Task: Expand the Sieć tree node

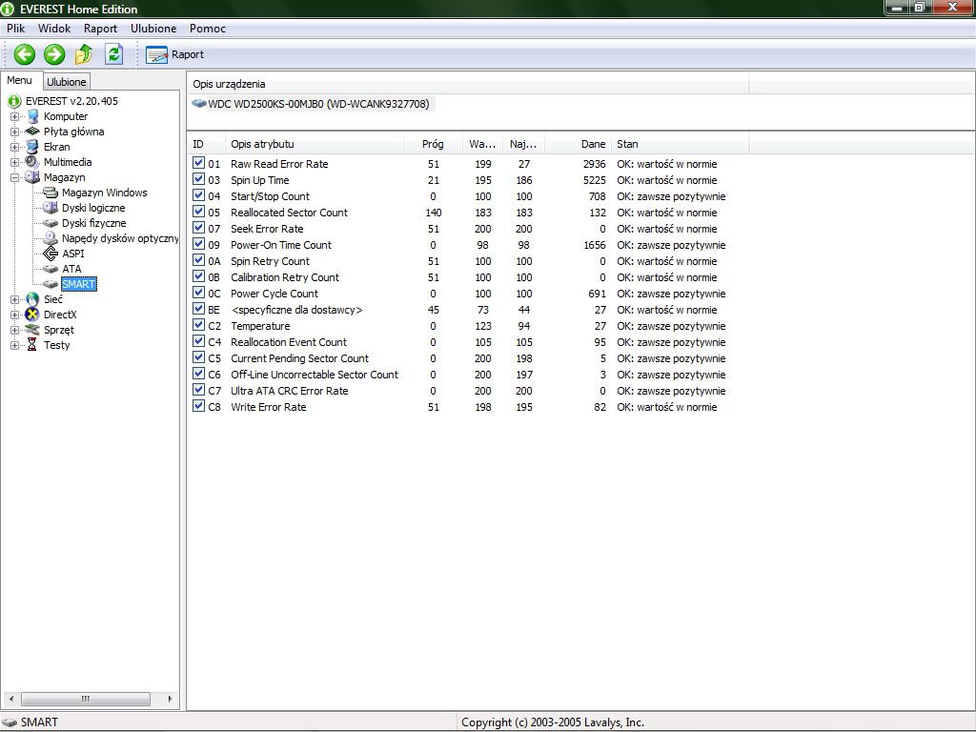Action: [15, 299]
